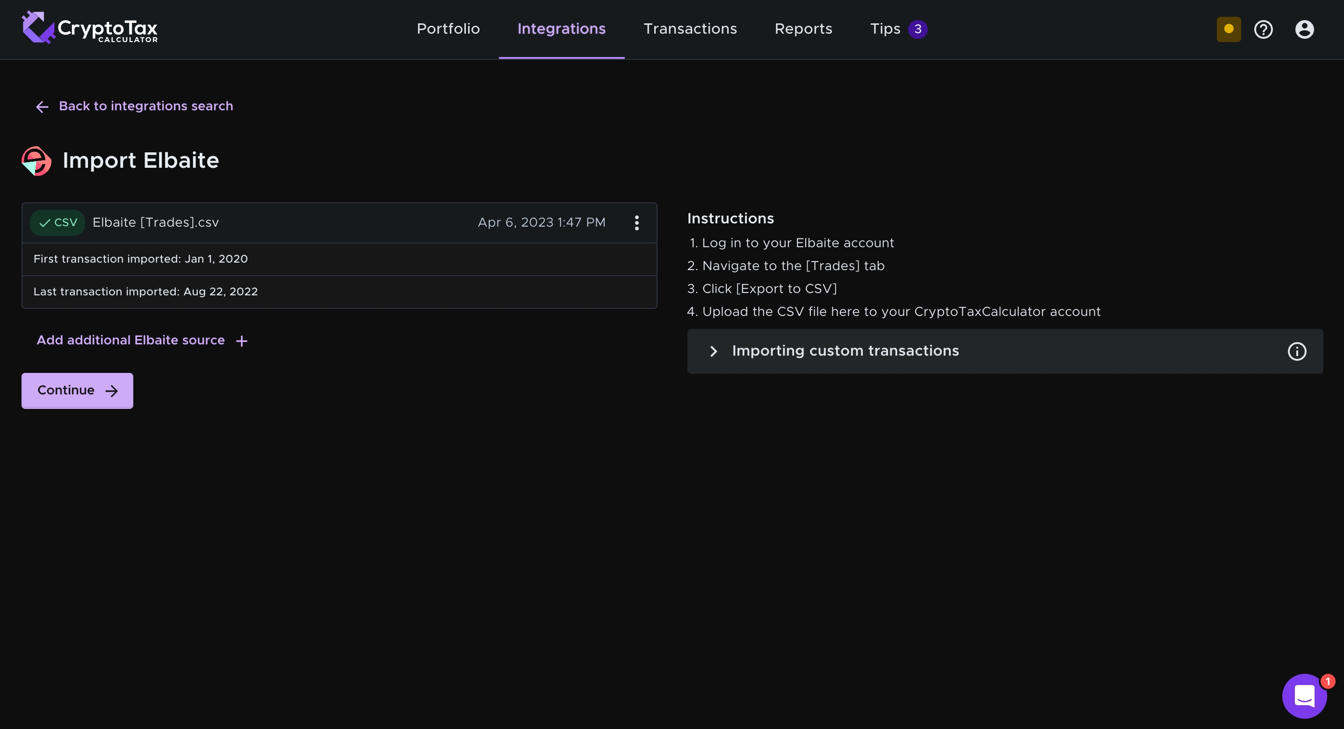
Task: Open three-dot menu for Elbaite CSV
Action: click(x=636, y=222)
